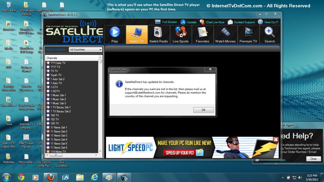The width and height of the screenshot is (324, 182).
Task: Select the Switch TV toolbar icon
Action: [x=137, y=34]
